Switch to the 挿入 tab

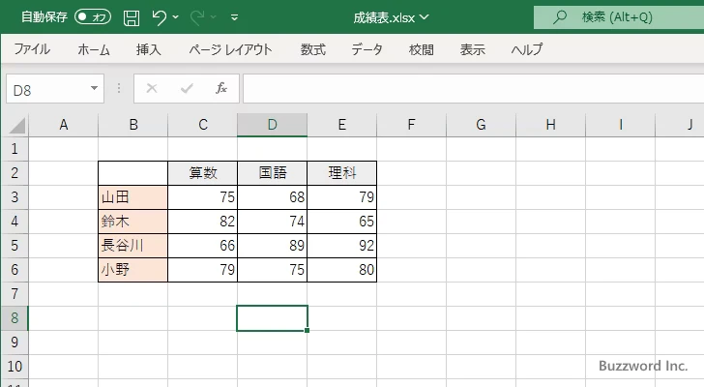click(x=149, y=49)
